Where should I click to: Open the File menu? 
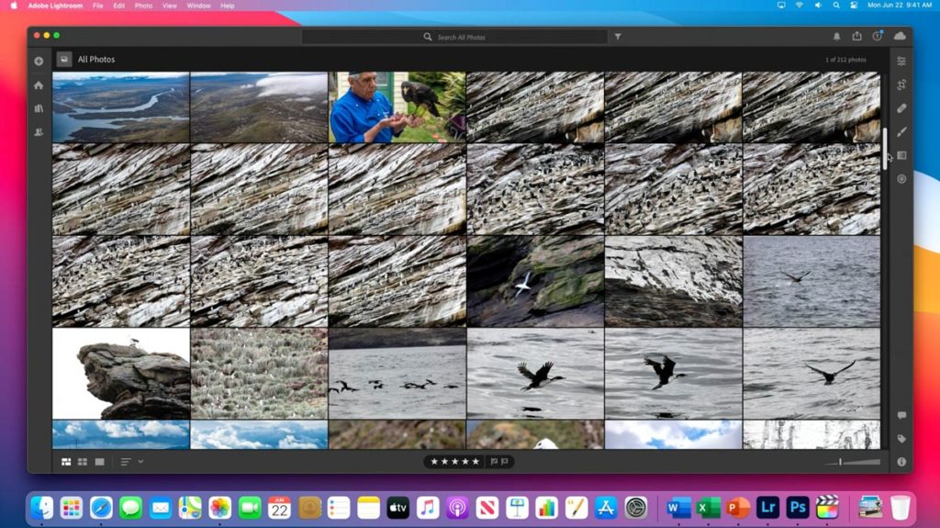point(97,6)
